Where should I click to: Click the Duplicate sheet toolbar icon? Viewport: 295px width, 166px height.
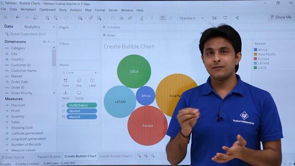click(91, 18)
